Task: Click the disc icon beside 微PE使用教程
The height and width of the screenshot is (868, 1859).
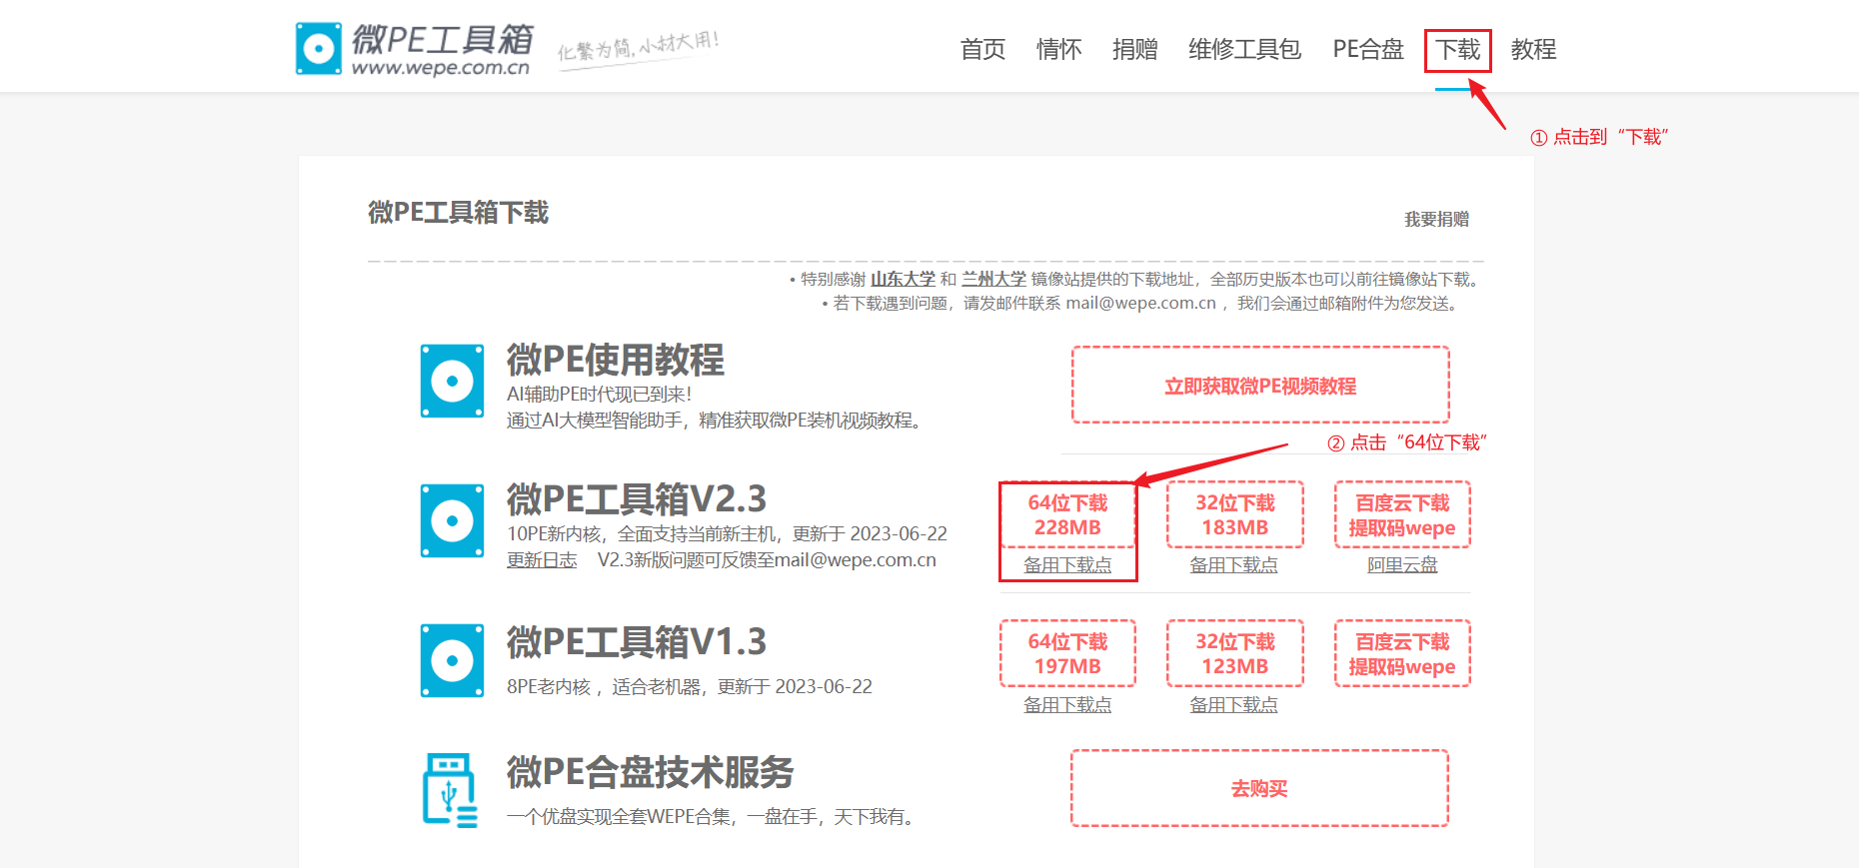Action: click(452, 382)
